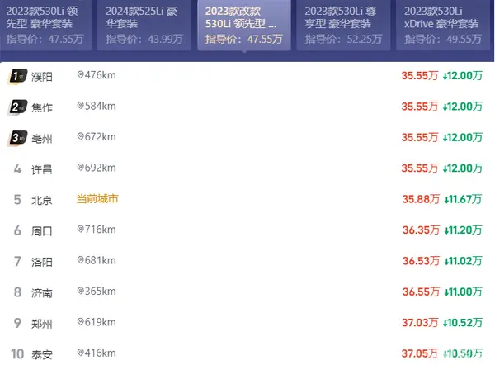
Task: Click the location pin beside 476km
Action: click(x=81, y=75)
